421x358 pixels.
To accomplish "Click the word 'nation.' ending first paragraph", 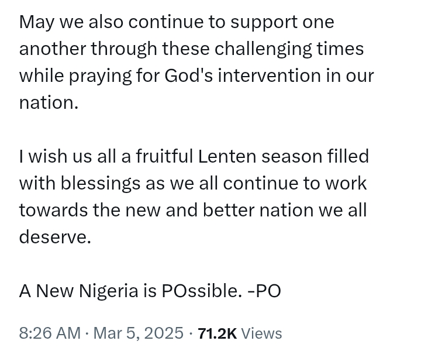I will [49, 102].
